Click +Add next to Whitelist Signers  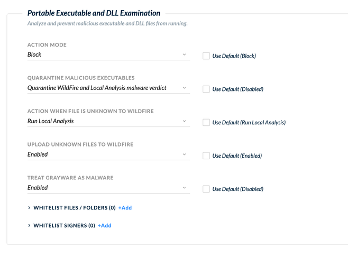[x=105, y=225]
